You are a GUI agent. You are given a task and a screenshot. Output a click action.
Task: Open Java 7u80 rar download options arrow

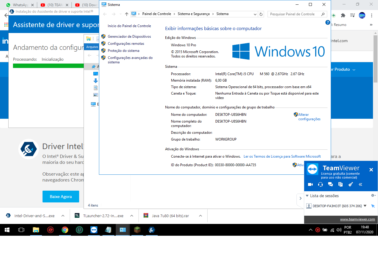(x=201, y=216)
